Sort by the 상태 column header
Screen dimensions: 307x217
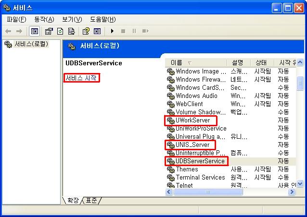[262, 62]
